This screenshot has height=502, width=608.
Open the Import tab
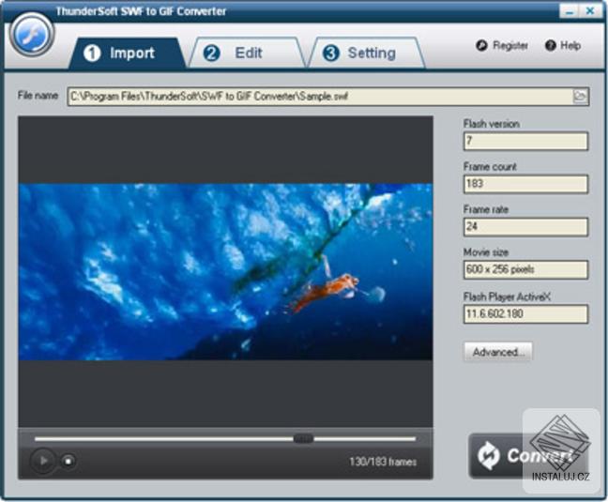pyautogui.click(x=126, y=53)
